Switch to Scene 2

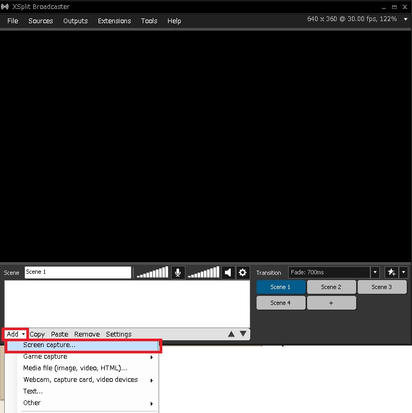click(331, 287)
